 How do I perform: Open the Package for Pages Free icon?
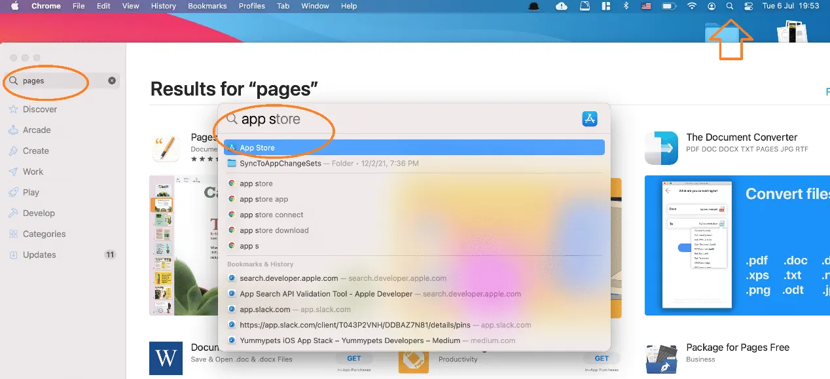[x=661, y=357]
